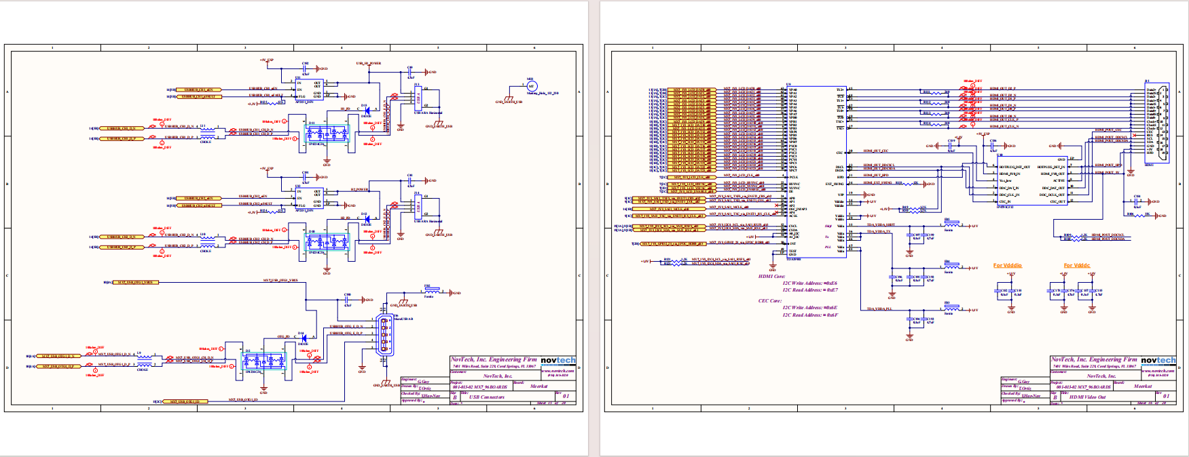1189x457 pixels.
Task: Open www.novtech.com link on the HDMI sheet
Action: tap(1158, 371)
